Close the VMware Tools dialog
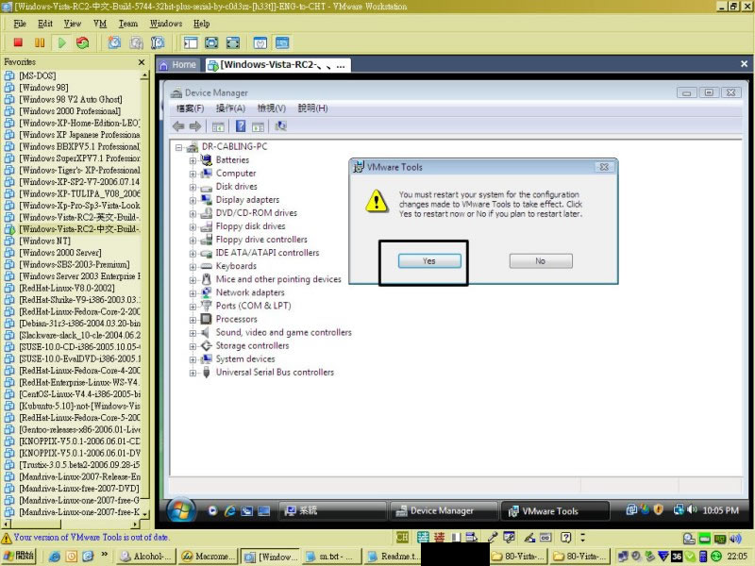 pyautogui.click(x=604, y=167)
